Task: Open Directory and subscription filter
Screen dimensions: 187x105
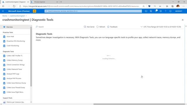Action: click(151, 11)
